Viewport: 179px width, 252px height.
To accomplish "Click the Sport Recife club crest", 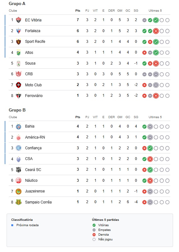I will click(19, 42).
